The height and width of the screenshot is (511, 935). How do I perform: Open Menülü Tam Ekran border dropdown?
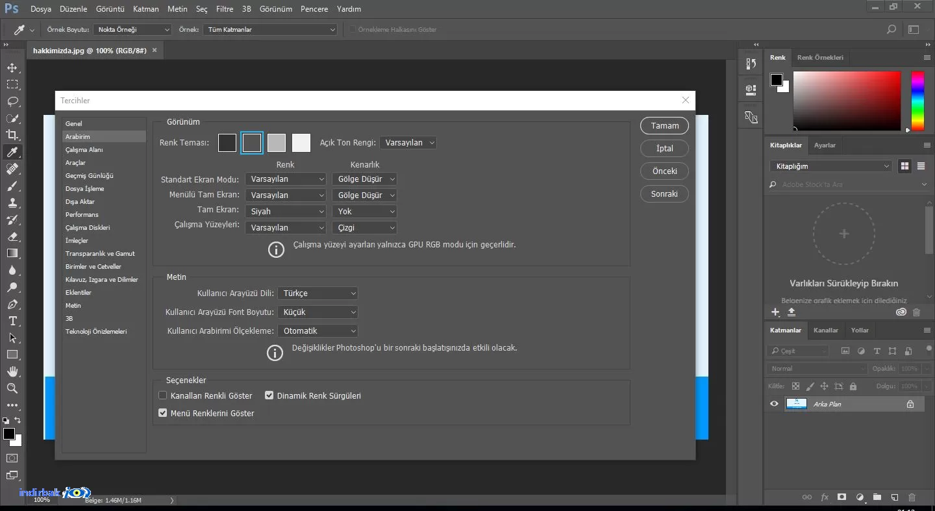364,195
